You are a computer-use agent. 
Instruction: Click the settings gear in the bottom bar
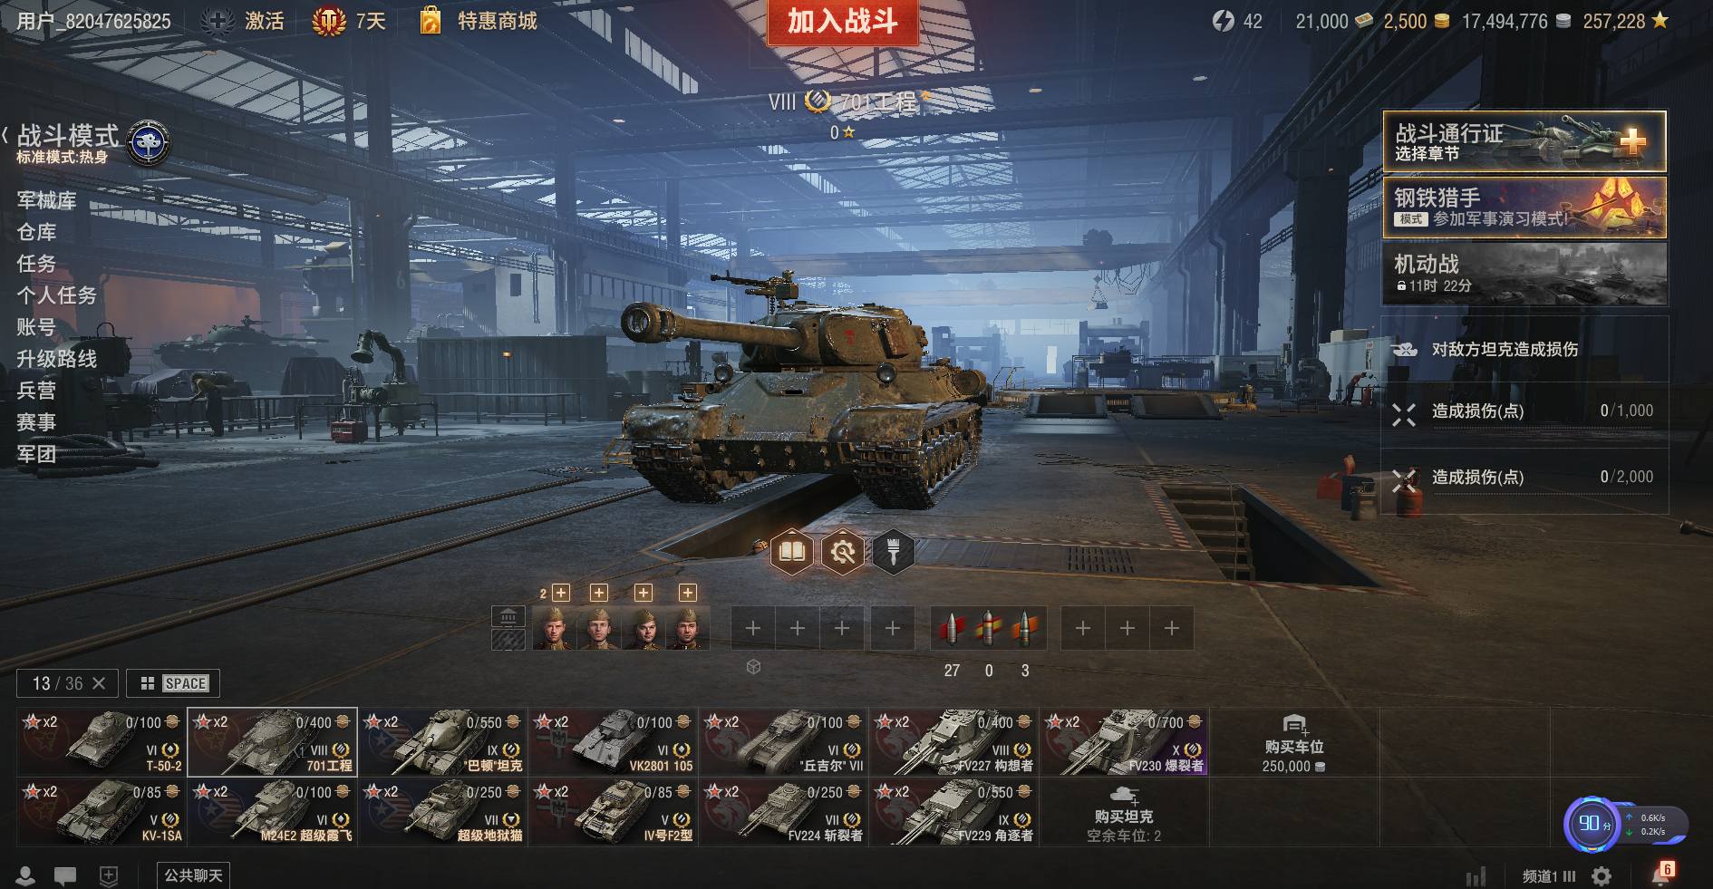coord(1602,876)
